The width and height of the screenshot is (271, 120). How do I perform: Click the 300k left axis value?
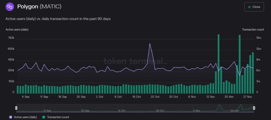coord(11,71)
